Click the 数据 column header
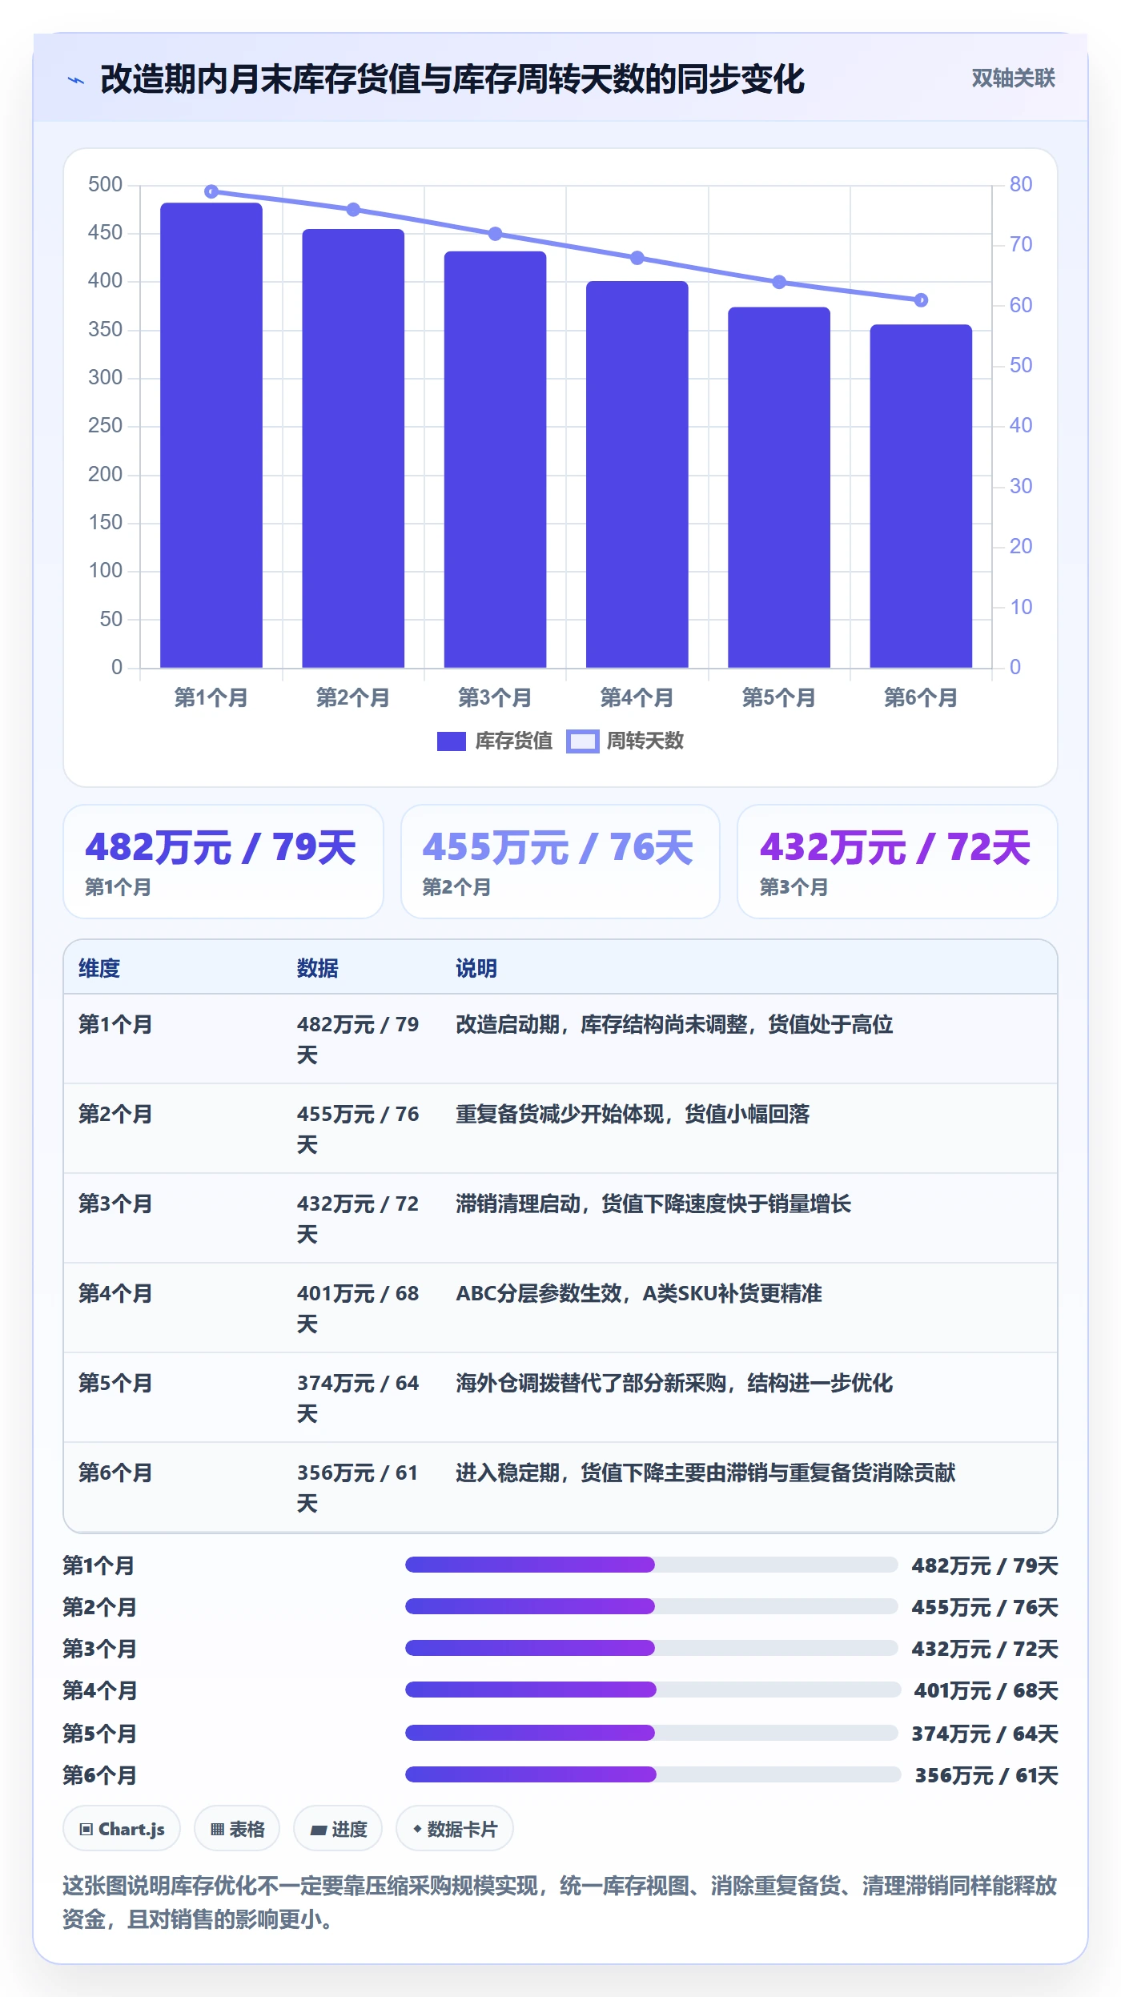This screenshot has height=1997, width=1121. pos(318,968)
